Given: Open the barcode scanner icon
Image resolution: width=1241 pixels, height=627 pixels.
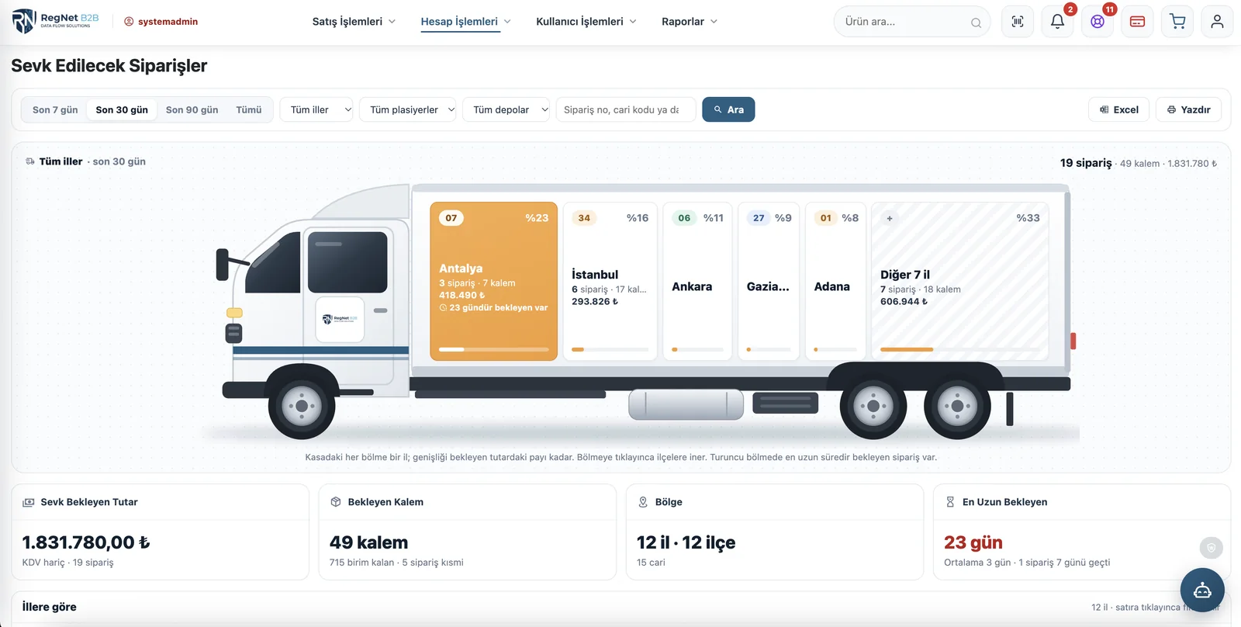Looking at the screenshot, I should point(1018,22).
